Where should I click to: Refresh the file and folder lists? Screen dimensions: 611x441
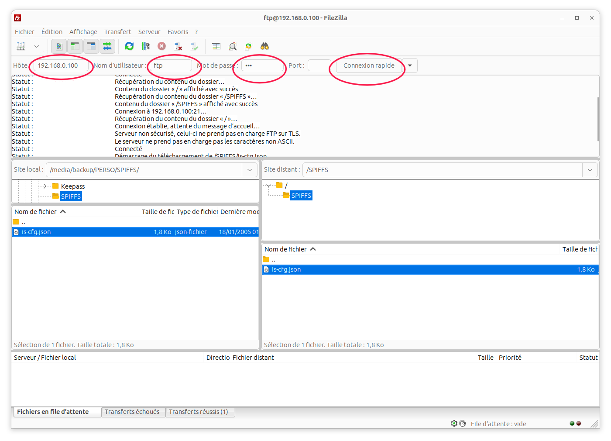[129, 46]
